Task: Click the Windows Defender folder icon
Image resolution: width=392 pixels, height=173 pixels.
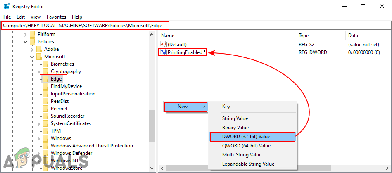Action: pyautogui.click(x=45, y=153)
